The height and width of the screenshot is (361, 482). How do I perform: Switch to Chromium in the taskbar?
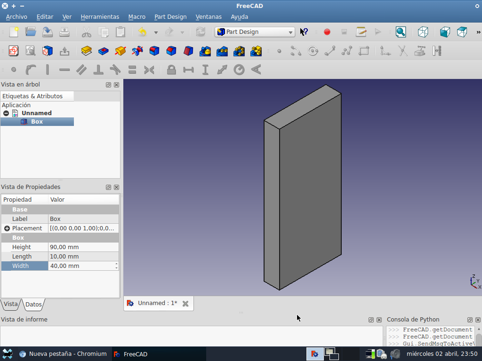(63, 354)
